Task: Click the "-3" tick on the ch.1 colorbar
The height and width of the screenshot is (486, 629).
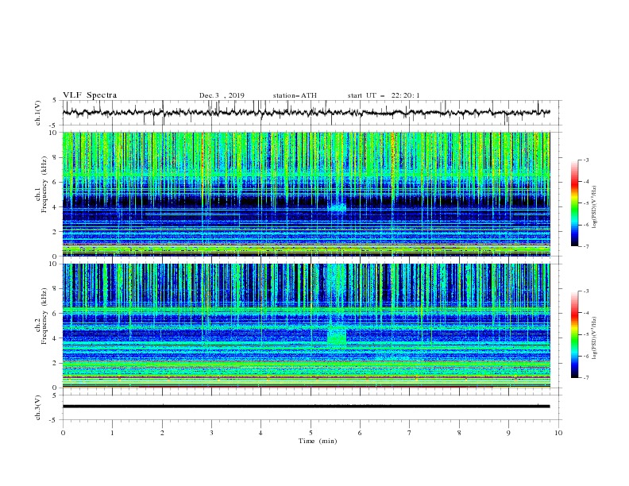Action: [585, 160]
